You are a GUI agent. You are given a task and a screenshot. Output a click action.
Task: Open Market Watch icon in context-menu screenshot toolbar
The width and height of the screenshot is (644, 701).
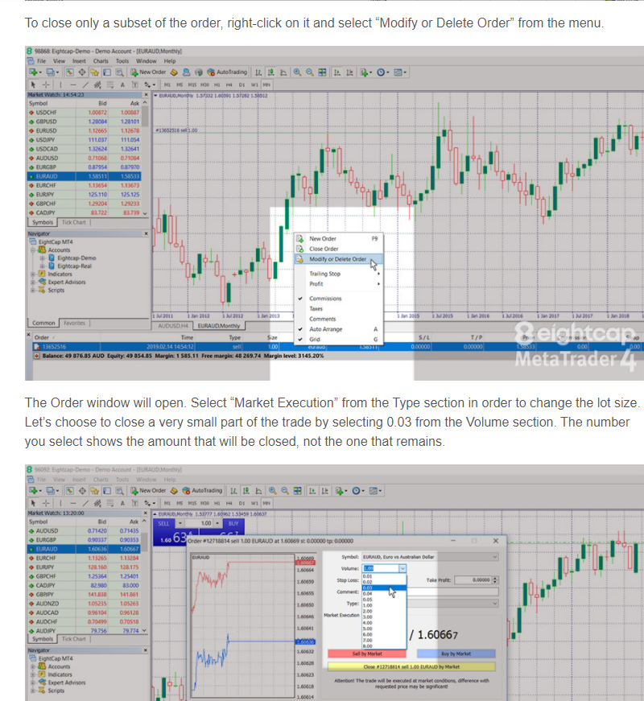[70, 72]
